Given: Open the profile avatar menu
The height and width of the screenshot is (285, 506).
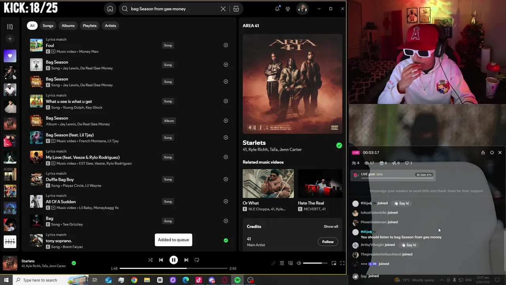Looking at the screenshot, I should click(x=302, y=9).
